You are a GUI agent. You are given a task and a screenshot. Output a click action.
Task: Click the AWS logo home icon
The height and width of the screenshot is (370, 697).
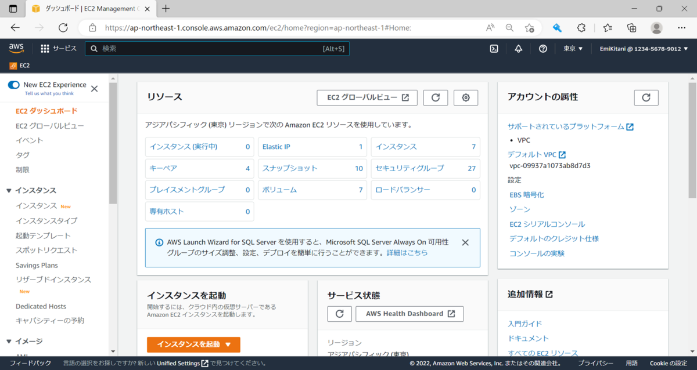[16, 49]
